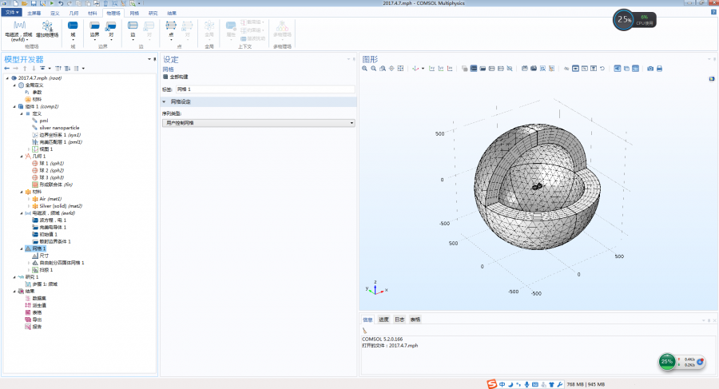Click the camera snapshot icon in graphics toolbar
Viewport: 719px width, 389px height.
coord(649,69)
